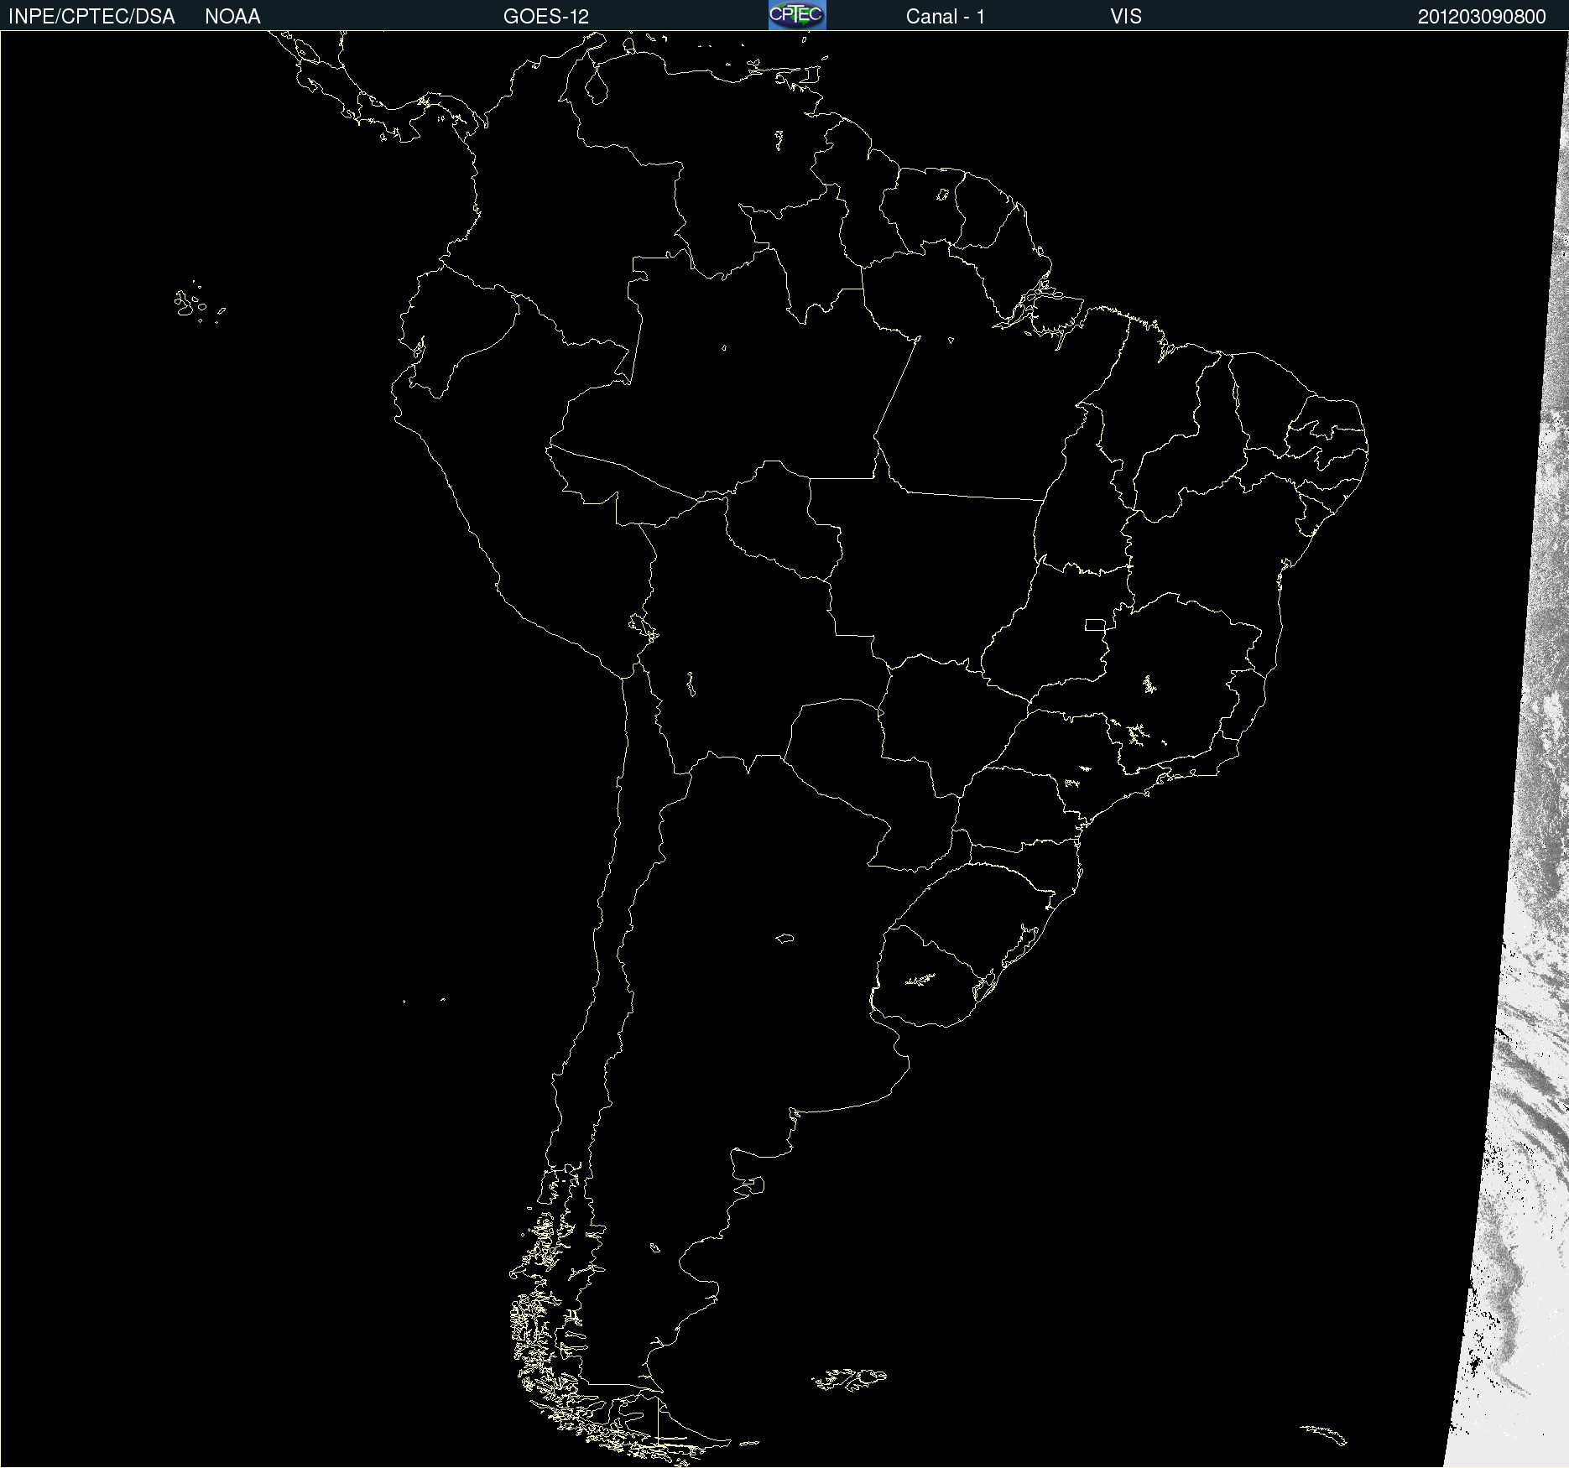
Task: Click the INPE/CPTEC/DSA header text
Action: (x=91, y=17)
